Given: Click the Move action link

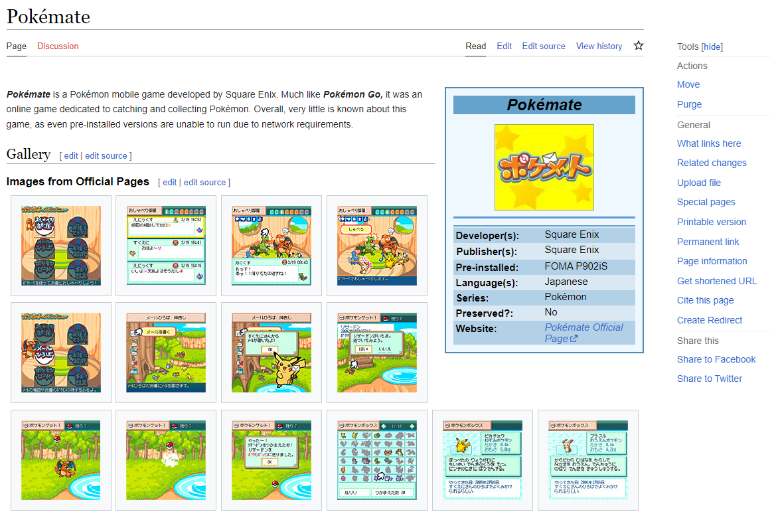Looking at the screenshot, I should click(688, 84).
